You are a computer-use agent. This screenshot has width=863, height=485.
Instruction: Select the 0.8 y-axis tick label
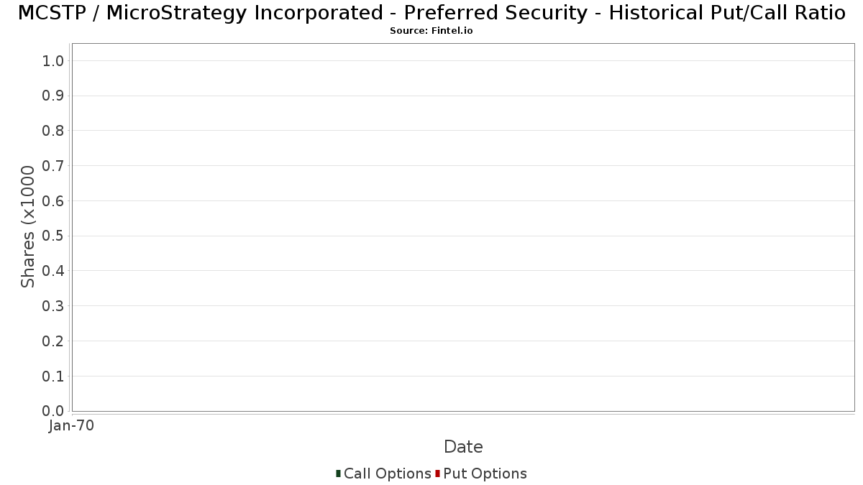(x=53, y=131)
